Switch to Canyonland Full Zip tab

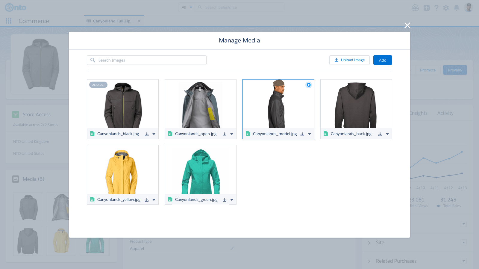coord(113,21)
